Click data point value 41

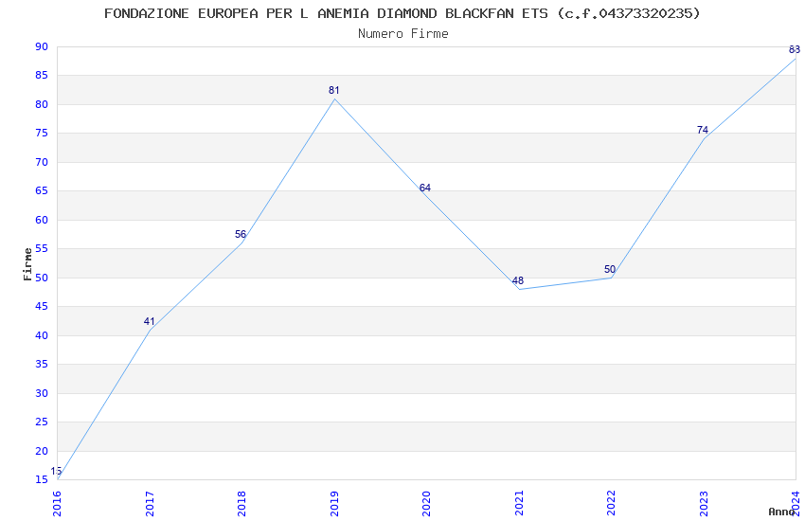tap(149, 321)
